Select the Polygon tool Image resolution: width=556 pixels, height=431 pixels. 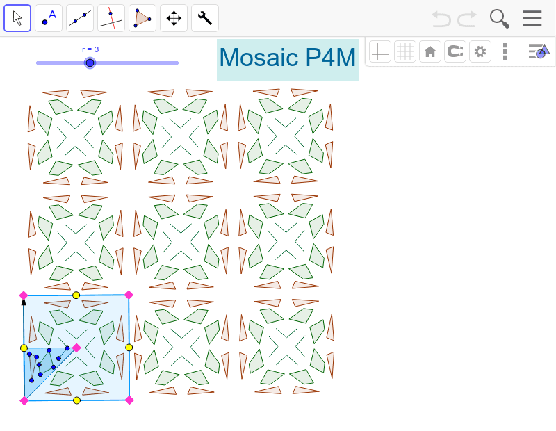(x=142, y=18)
